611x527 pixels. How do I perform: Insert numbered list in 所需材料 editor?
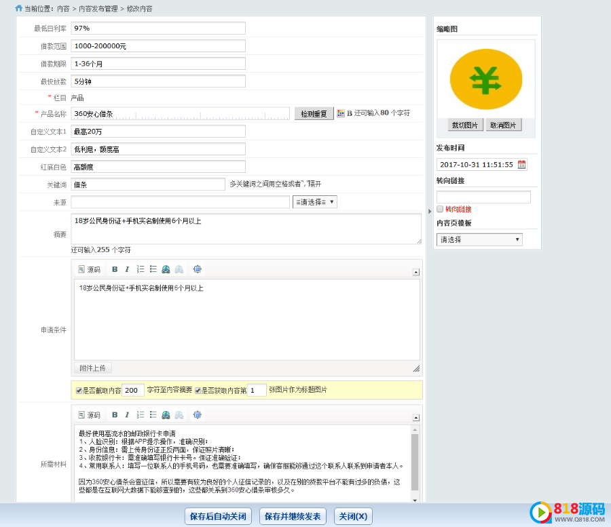141,415
